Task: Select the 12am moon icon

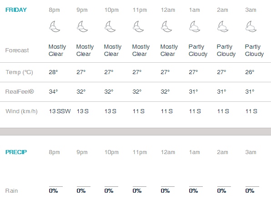Action: 166,26
